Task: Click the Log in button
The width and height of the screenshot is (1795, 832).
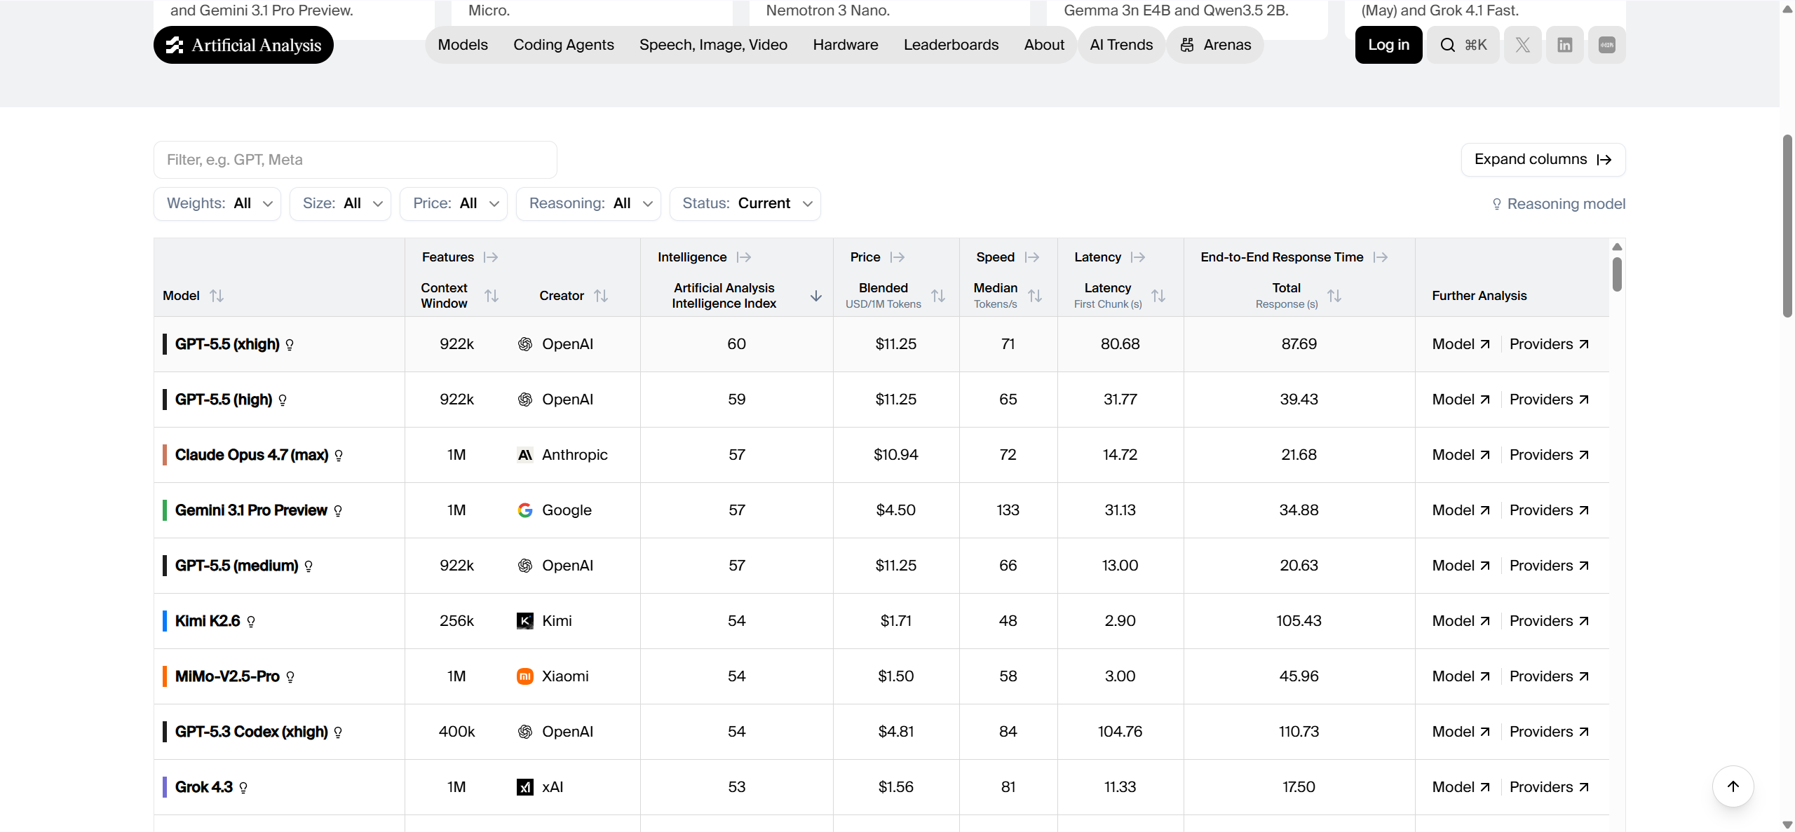Action: (x=1388, y=45)
